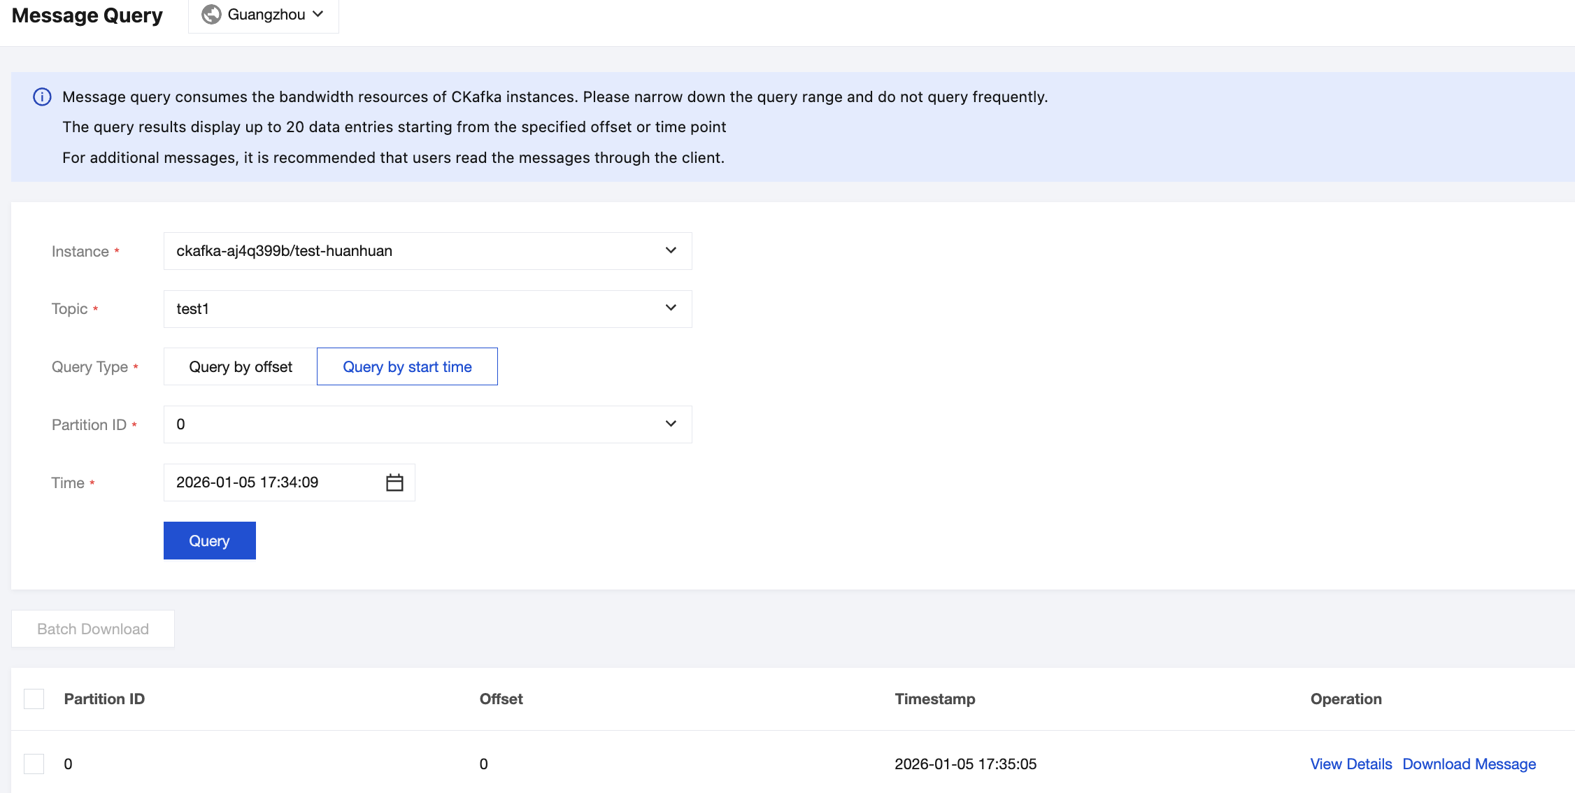Click the info icon in notice banner
Viewport: 1575px width, 793px height.
42,97
